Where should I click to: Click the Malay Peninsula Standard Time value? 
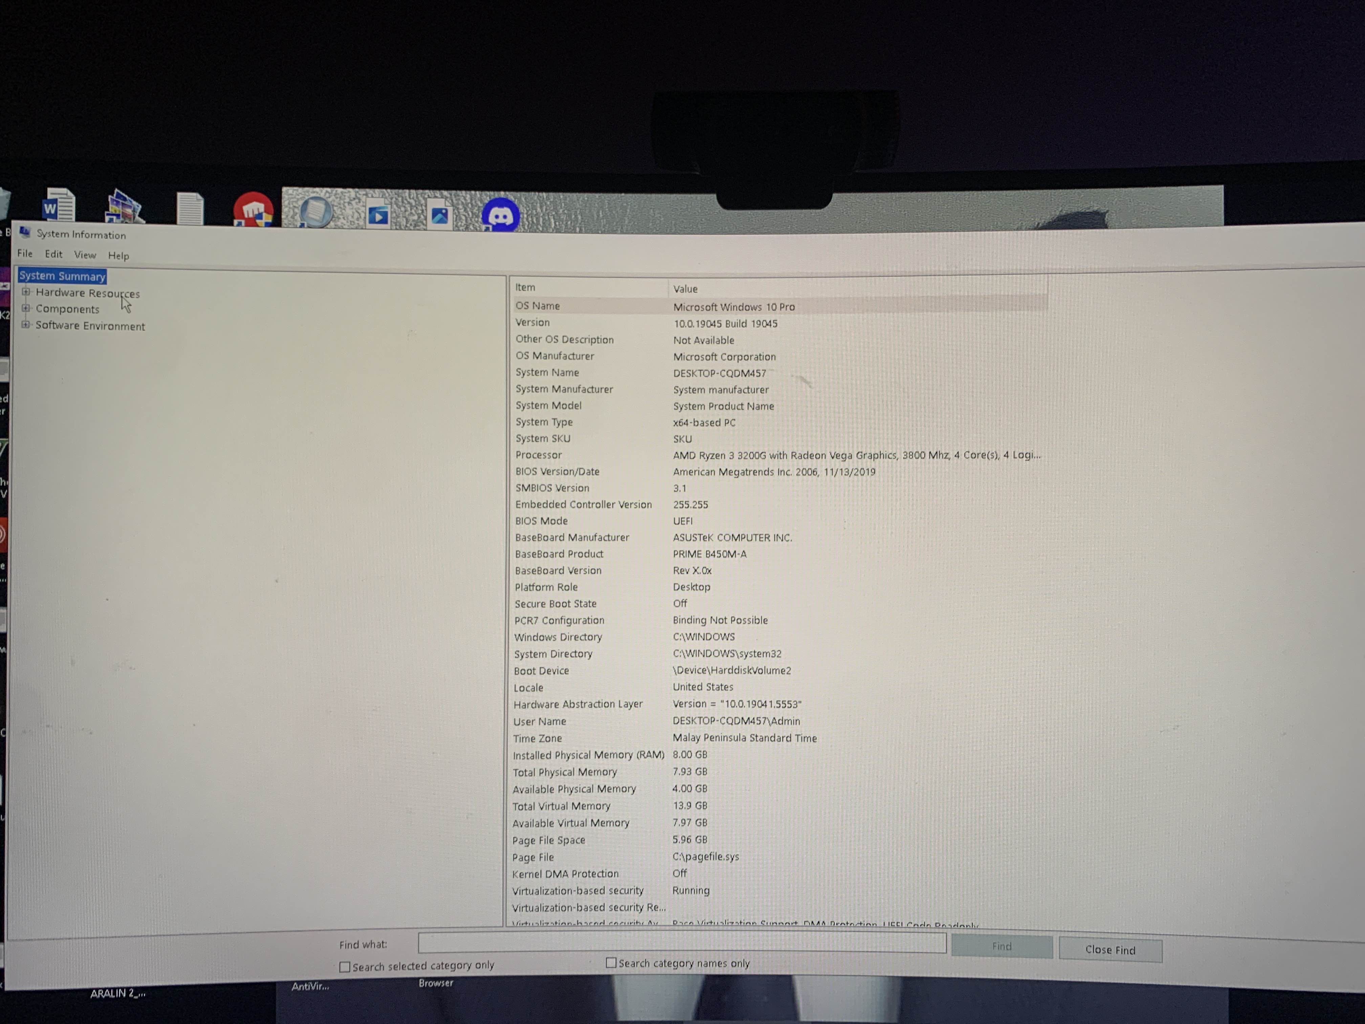(744, 738)
